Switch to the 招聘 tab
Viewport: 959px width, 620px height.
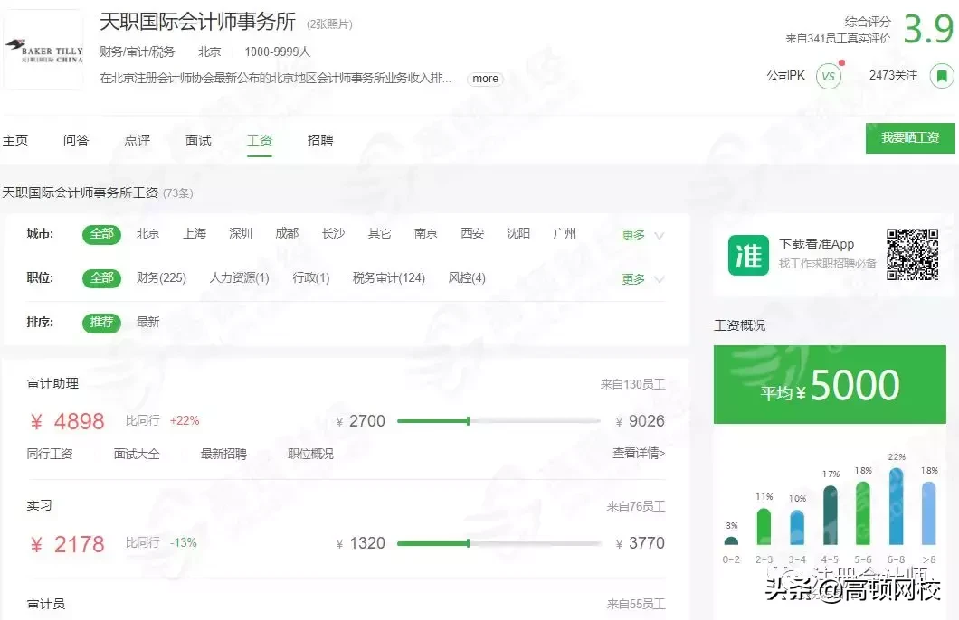click(319, 140)
